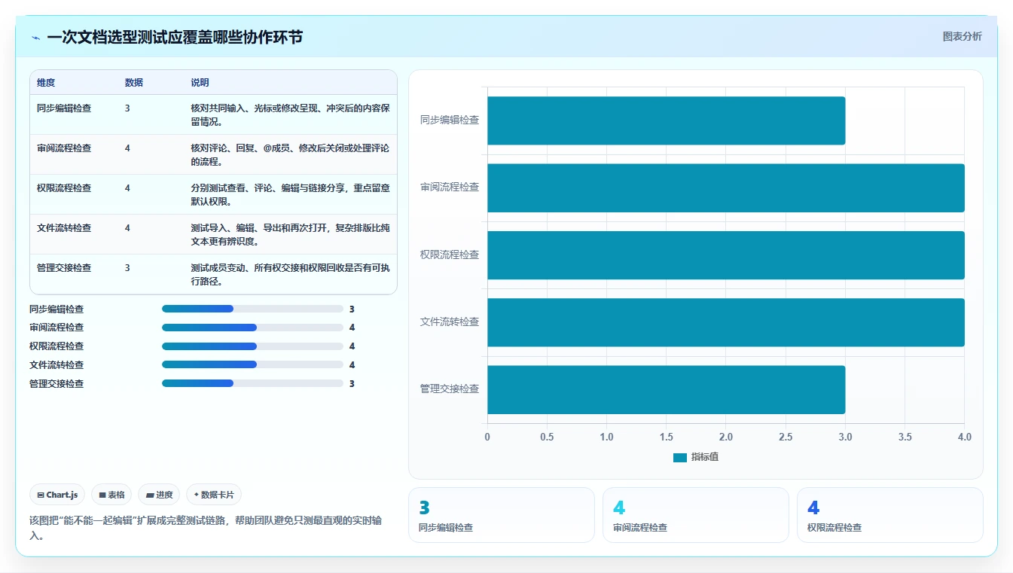Select the 数据卡片 tag chip
Image resolution: width=1013 pixels, height=573 pixels.
pos(214,495)
